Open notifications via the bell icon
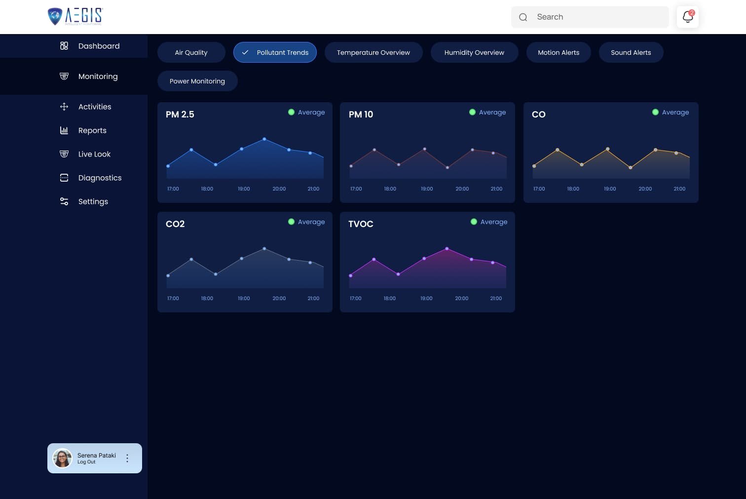 687,17
